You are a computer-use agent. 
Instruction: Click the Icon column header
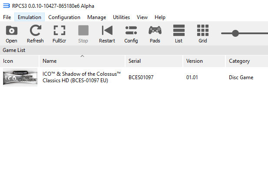coord(19,61)
